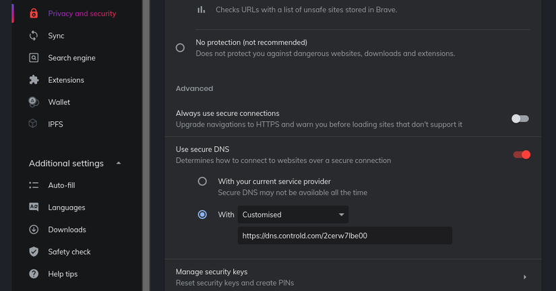Viewport: 556px width, 291px height.
Task: Go to Search engine settings
Action: click(71, 58)
